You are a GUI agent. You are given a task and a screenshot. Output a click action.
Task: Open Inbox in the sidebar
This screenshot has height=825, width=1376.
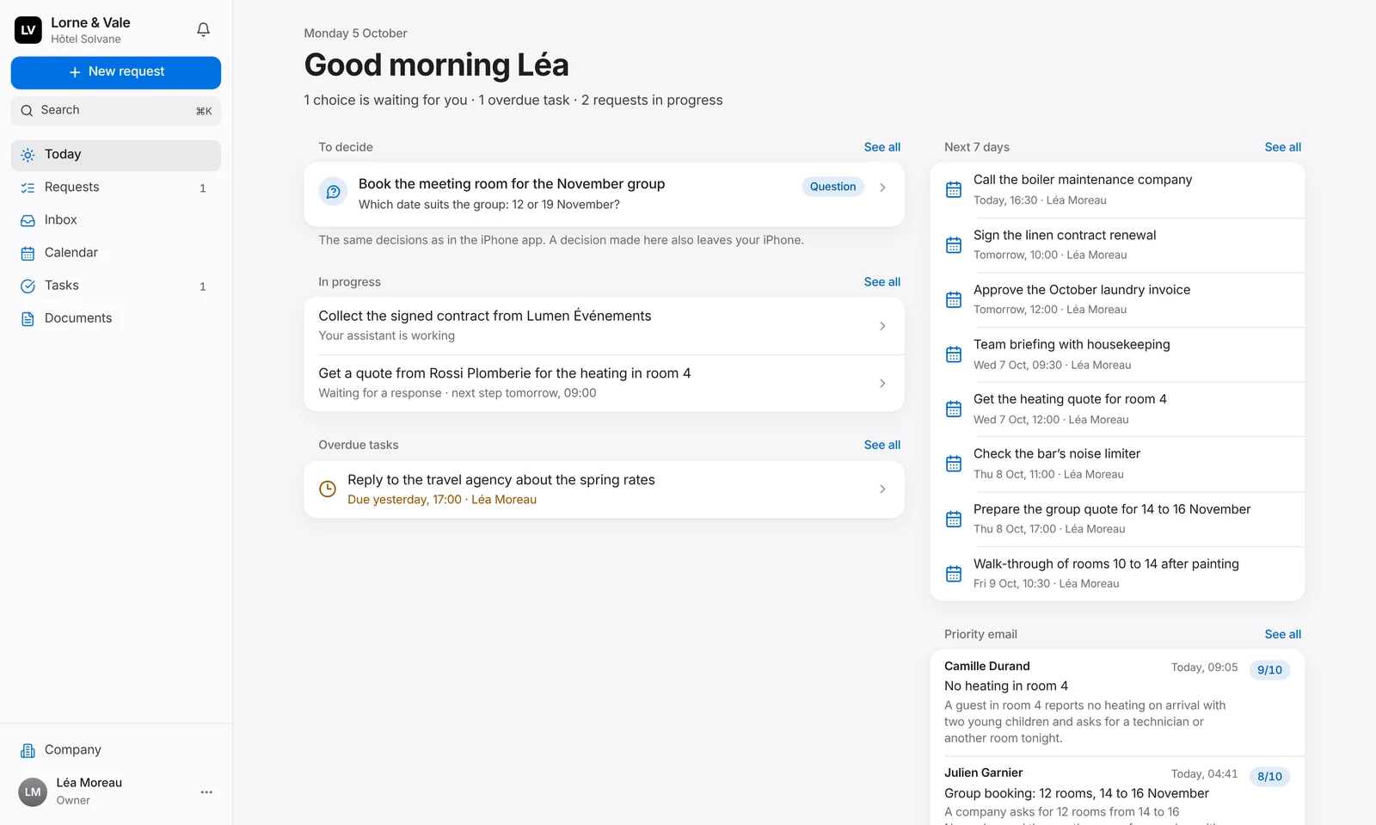(116, 220)
